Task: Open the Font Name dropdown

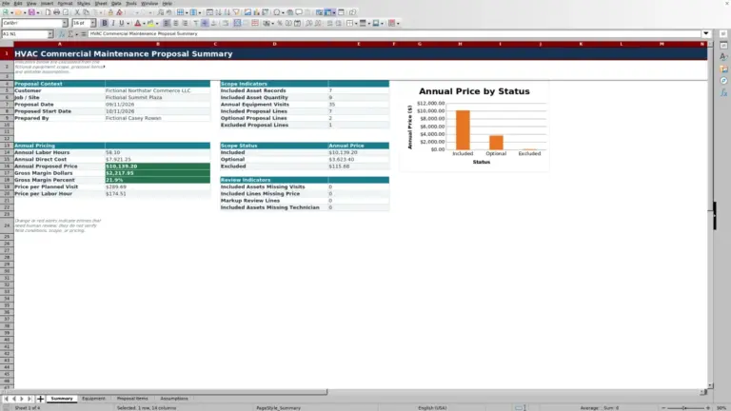Action: point(65,23)
